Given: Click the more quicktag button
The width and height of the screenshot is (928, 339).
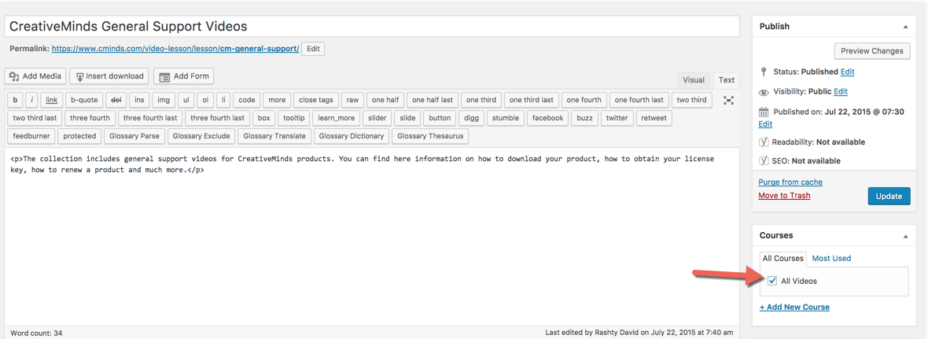Looking at the screenshot, I should point(276,100).
